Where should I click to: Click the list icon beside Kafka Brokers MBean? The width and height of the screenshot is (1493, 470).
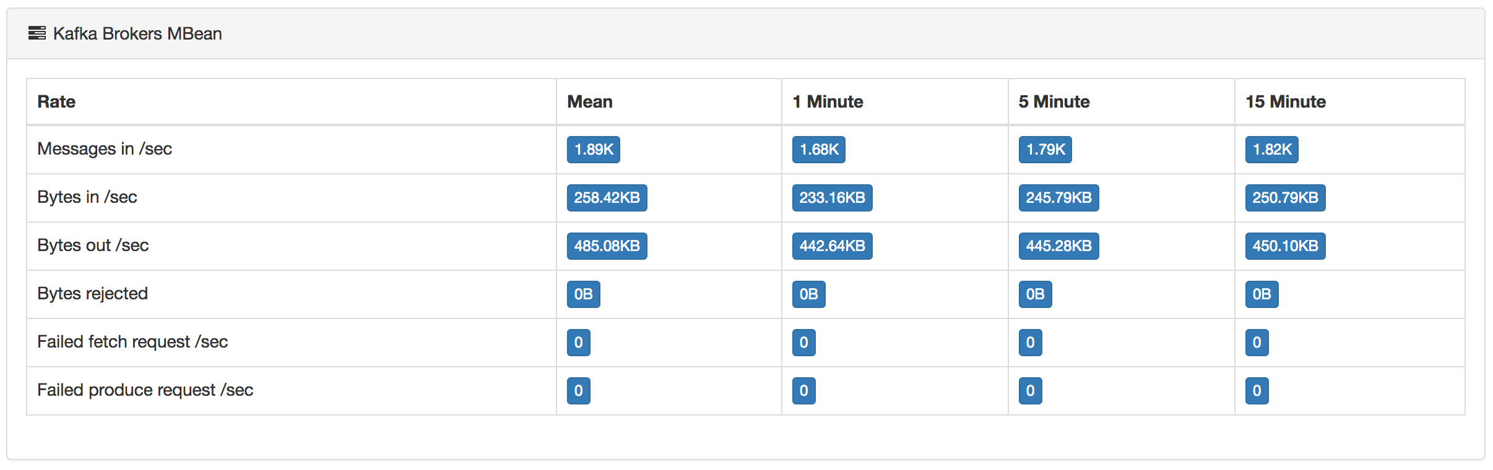37,33
